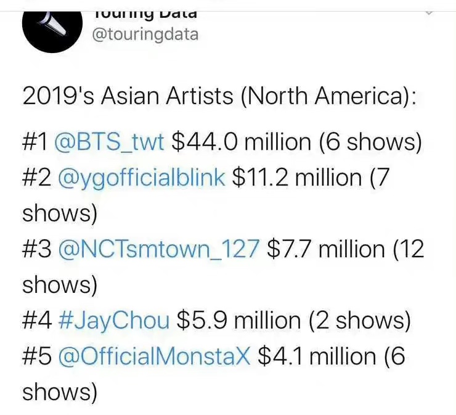Open the #JayChou hashtag

click(x=114, y=321)
